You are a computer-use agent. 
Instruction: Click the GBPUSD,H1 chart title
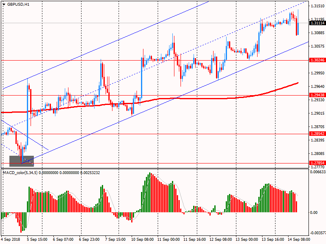pyautogui.click(x=18, y=4)
